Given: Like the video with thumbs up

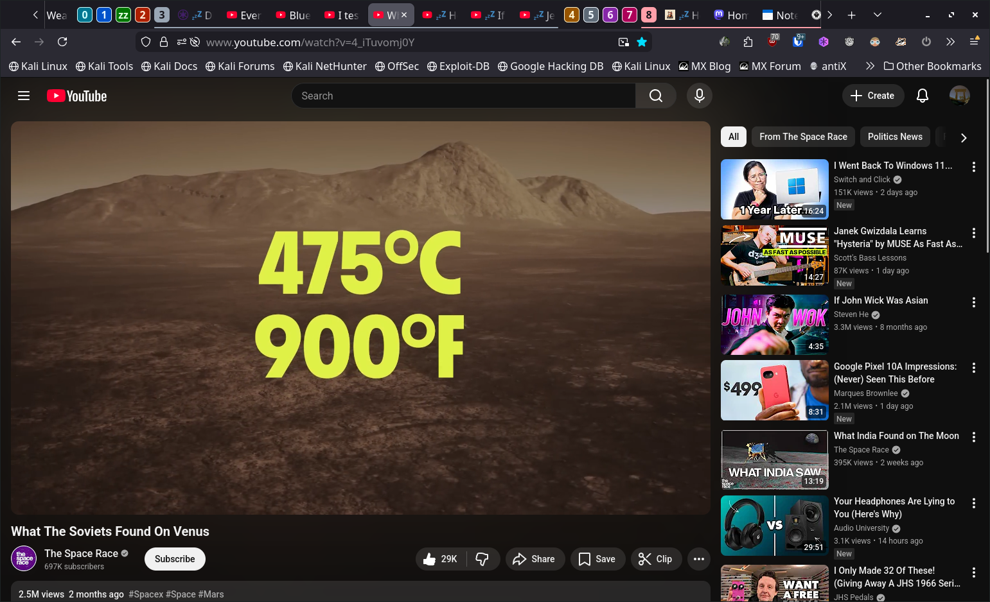Looking at the screenshot, I should coord(441,559).
